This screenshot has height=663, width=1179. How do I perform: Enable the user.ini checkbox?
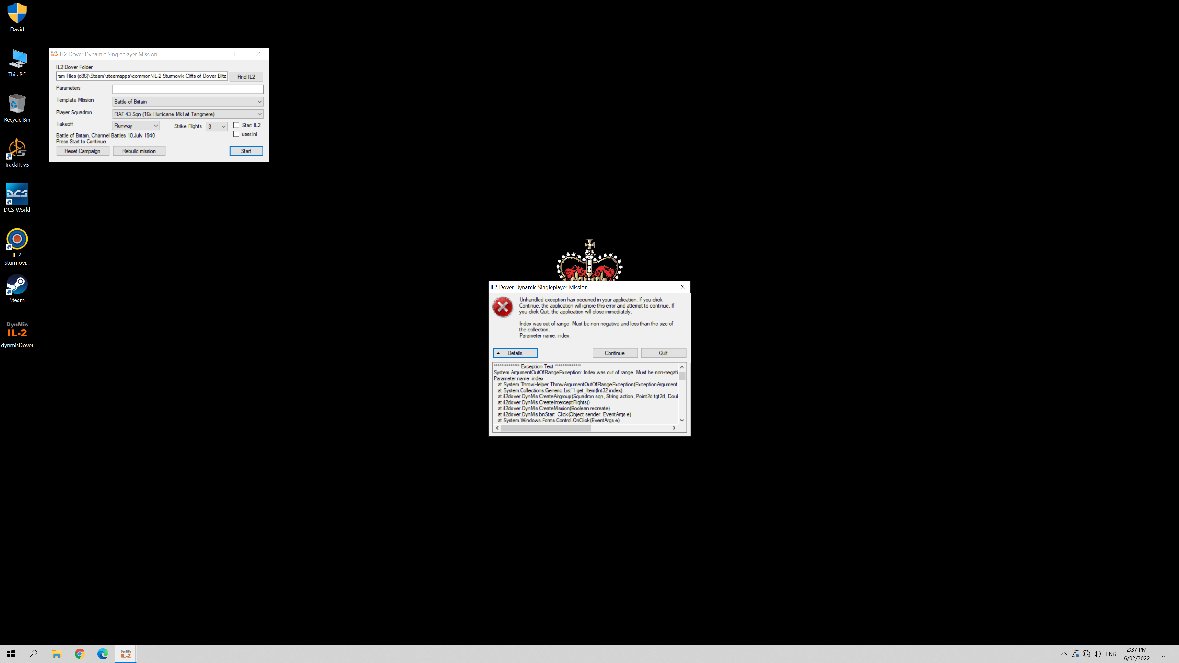[x=236, y=134]
